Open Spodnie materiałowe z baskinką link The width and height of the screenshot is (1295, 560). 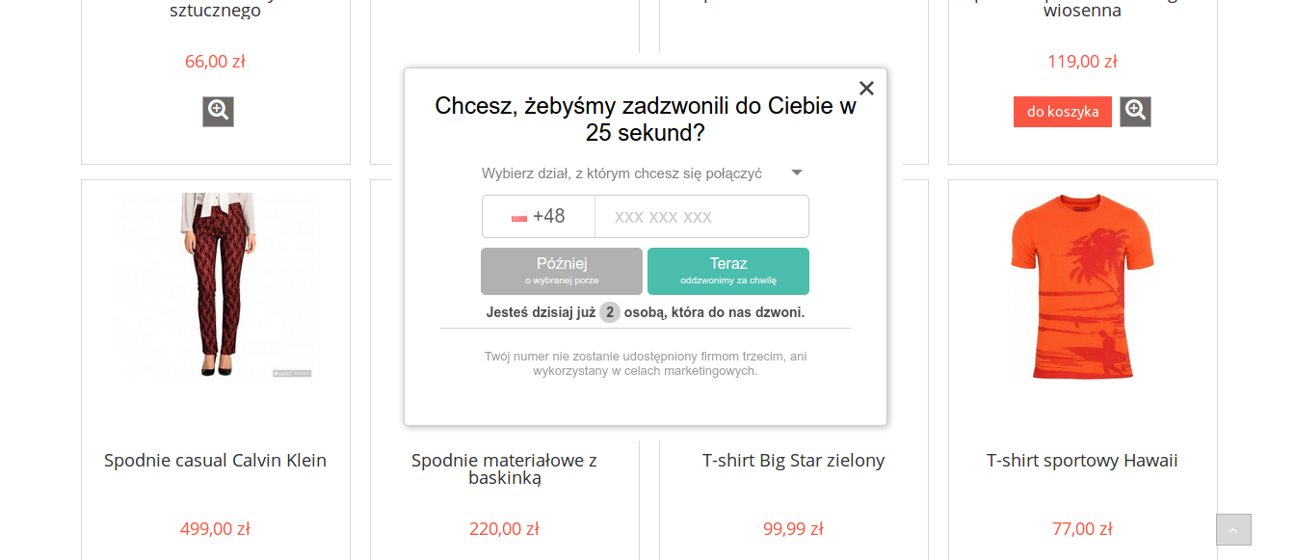[505, 468]
